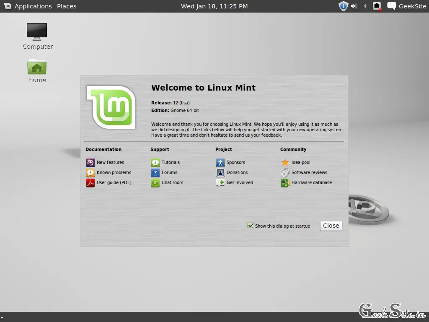Click the Software reviews discs icon
Image resolution: width=429 pixels, height=322 pixels.
pyautogui.click(x=285, y=173)
